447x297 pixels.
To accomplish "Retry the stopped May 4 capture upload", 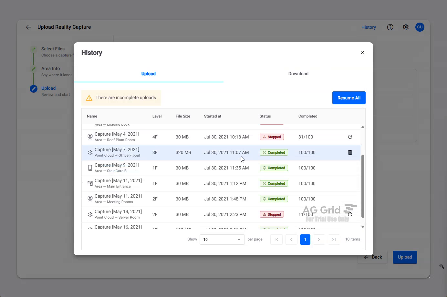I will (x=350, y=137).
